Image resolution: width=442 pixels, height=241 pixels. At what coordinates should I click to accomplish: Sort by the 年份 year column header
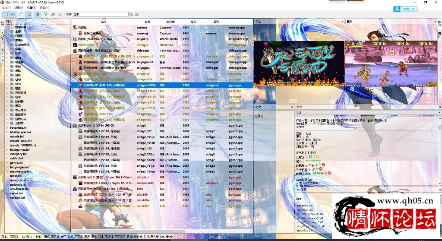[193, 22]
